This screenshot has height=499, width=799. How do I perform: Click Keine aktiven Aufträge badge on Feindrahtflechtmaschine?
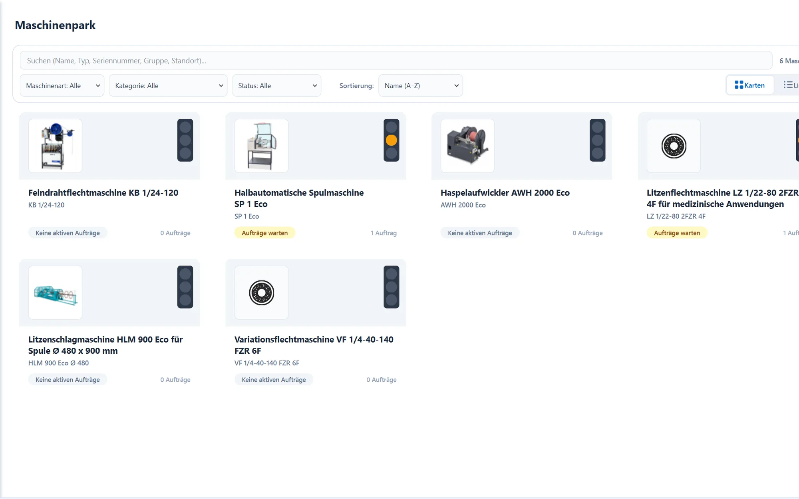(68, 233)
